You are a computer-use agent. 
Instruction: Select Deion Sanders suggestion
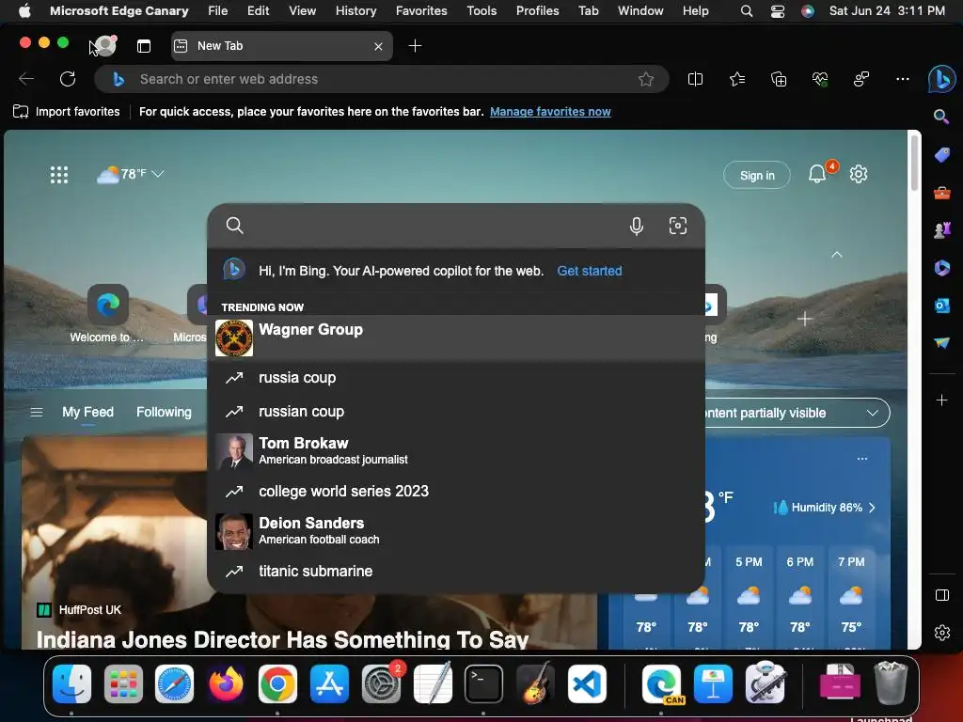pyautogui.click(x=456, y=531)
